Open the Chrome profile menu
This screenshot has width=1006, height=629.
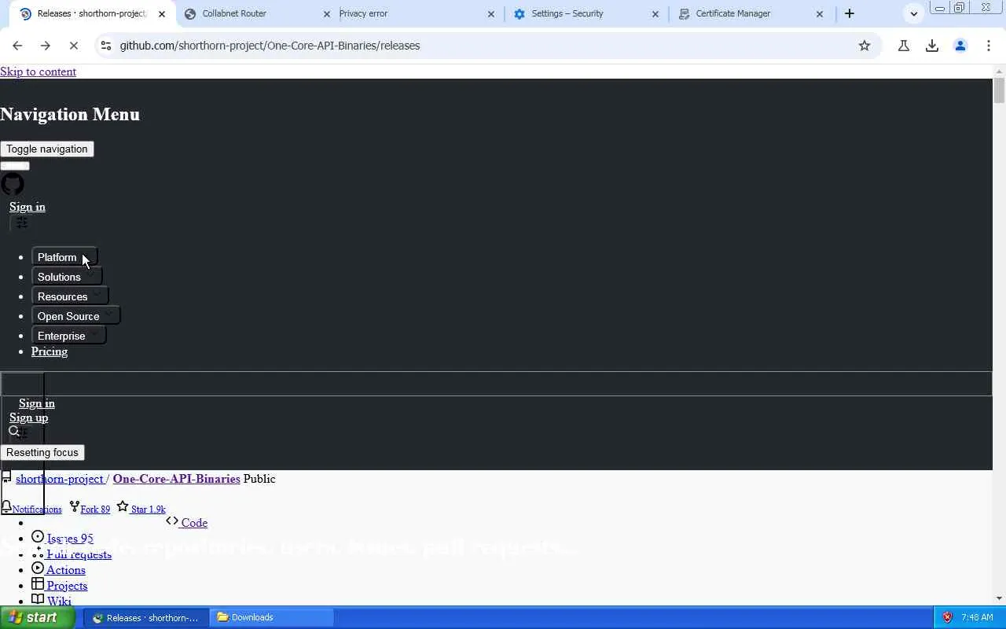pyautogui.click(x=960, y=46)
